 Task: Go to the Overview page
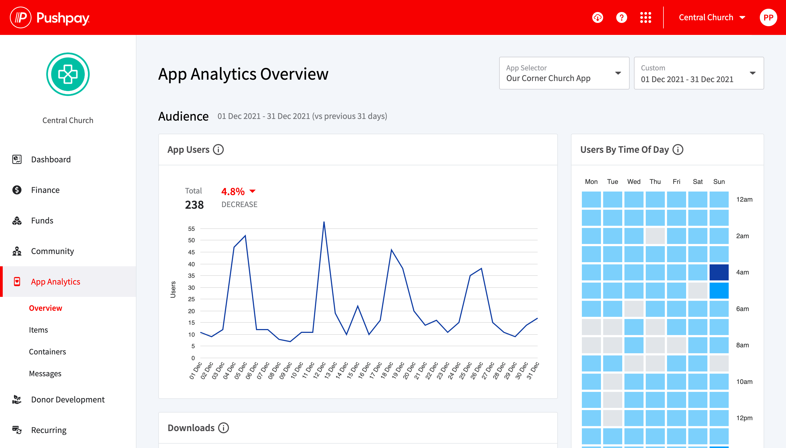45,308
